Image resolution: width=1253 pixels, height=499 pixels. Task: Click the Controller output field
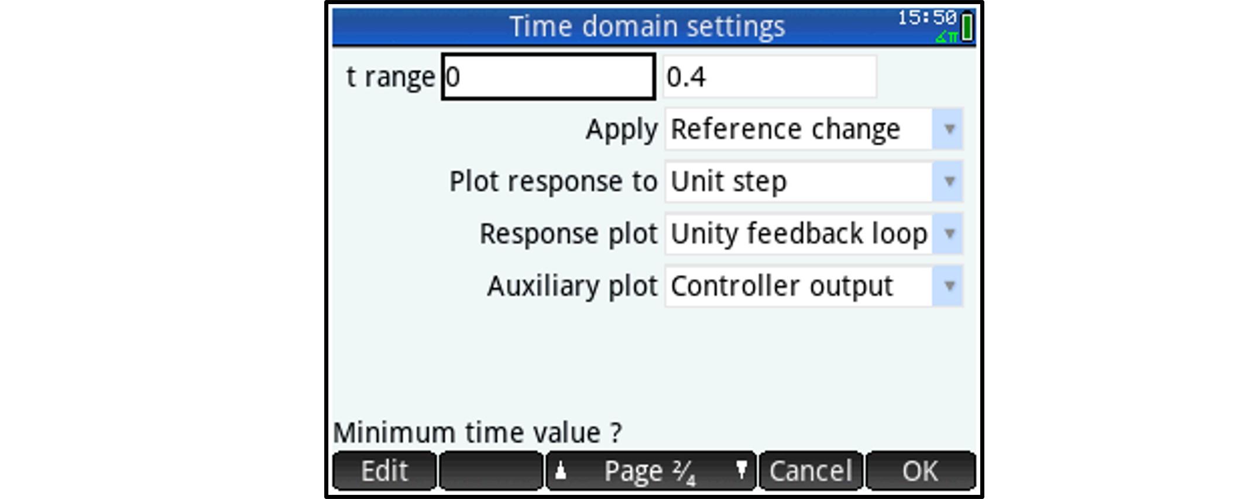pyautogui.click(x=798, y=286)
